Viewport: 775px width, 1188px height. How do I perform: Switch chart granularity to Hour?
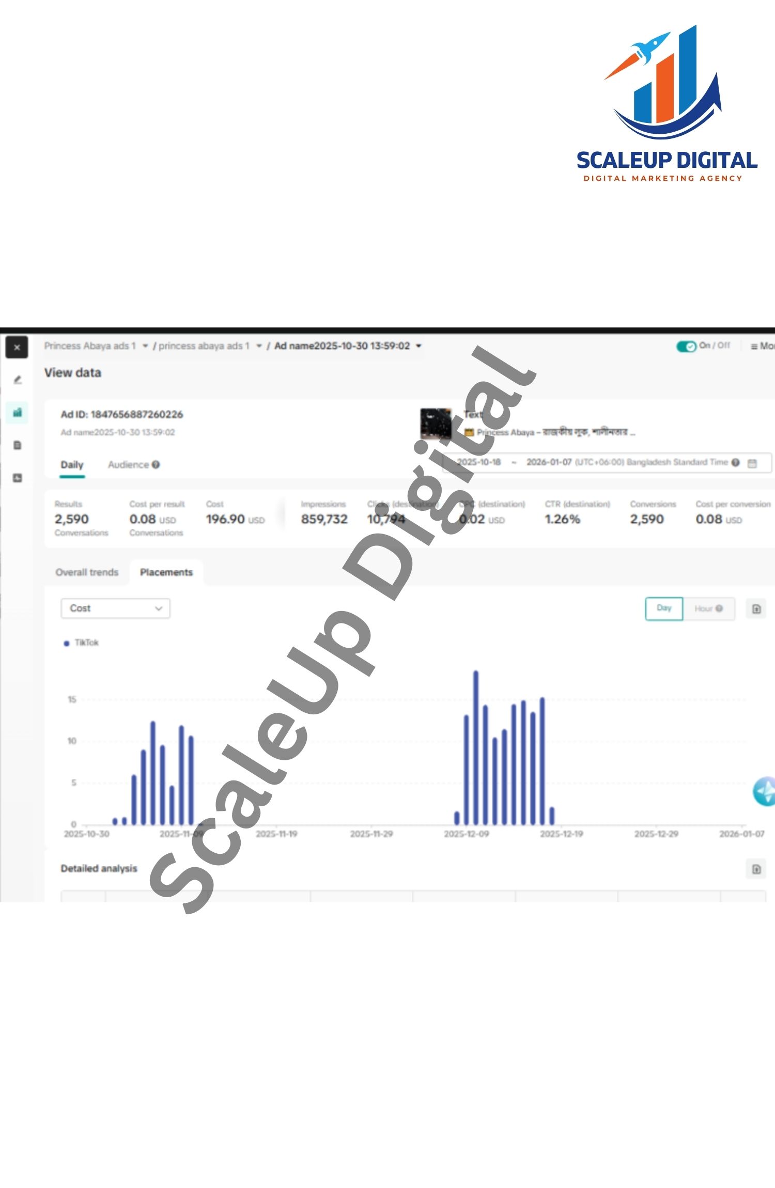[x=708, y=608]
